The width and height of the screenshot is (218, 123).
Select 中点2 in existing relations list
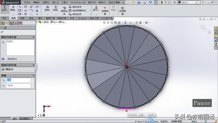click(10, 41)
